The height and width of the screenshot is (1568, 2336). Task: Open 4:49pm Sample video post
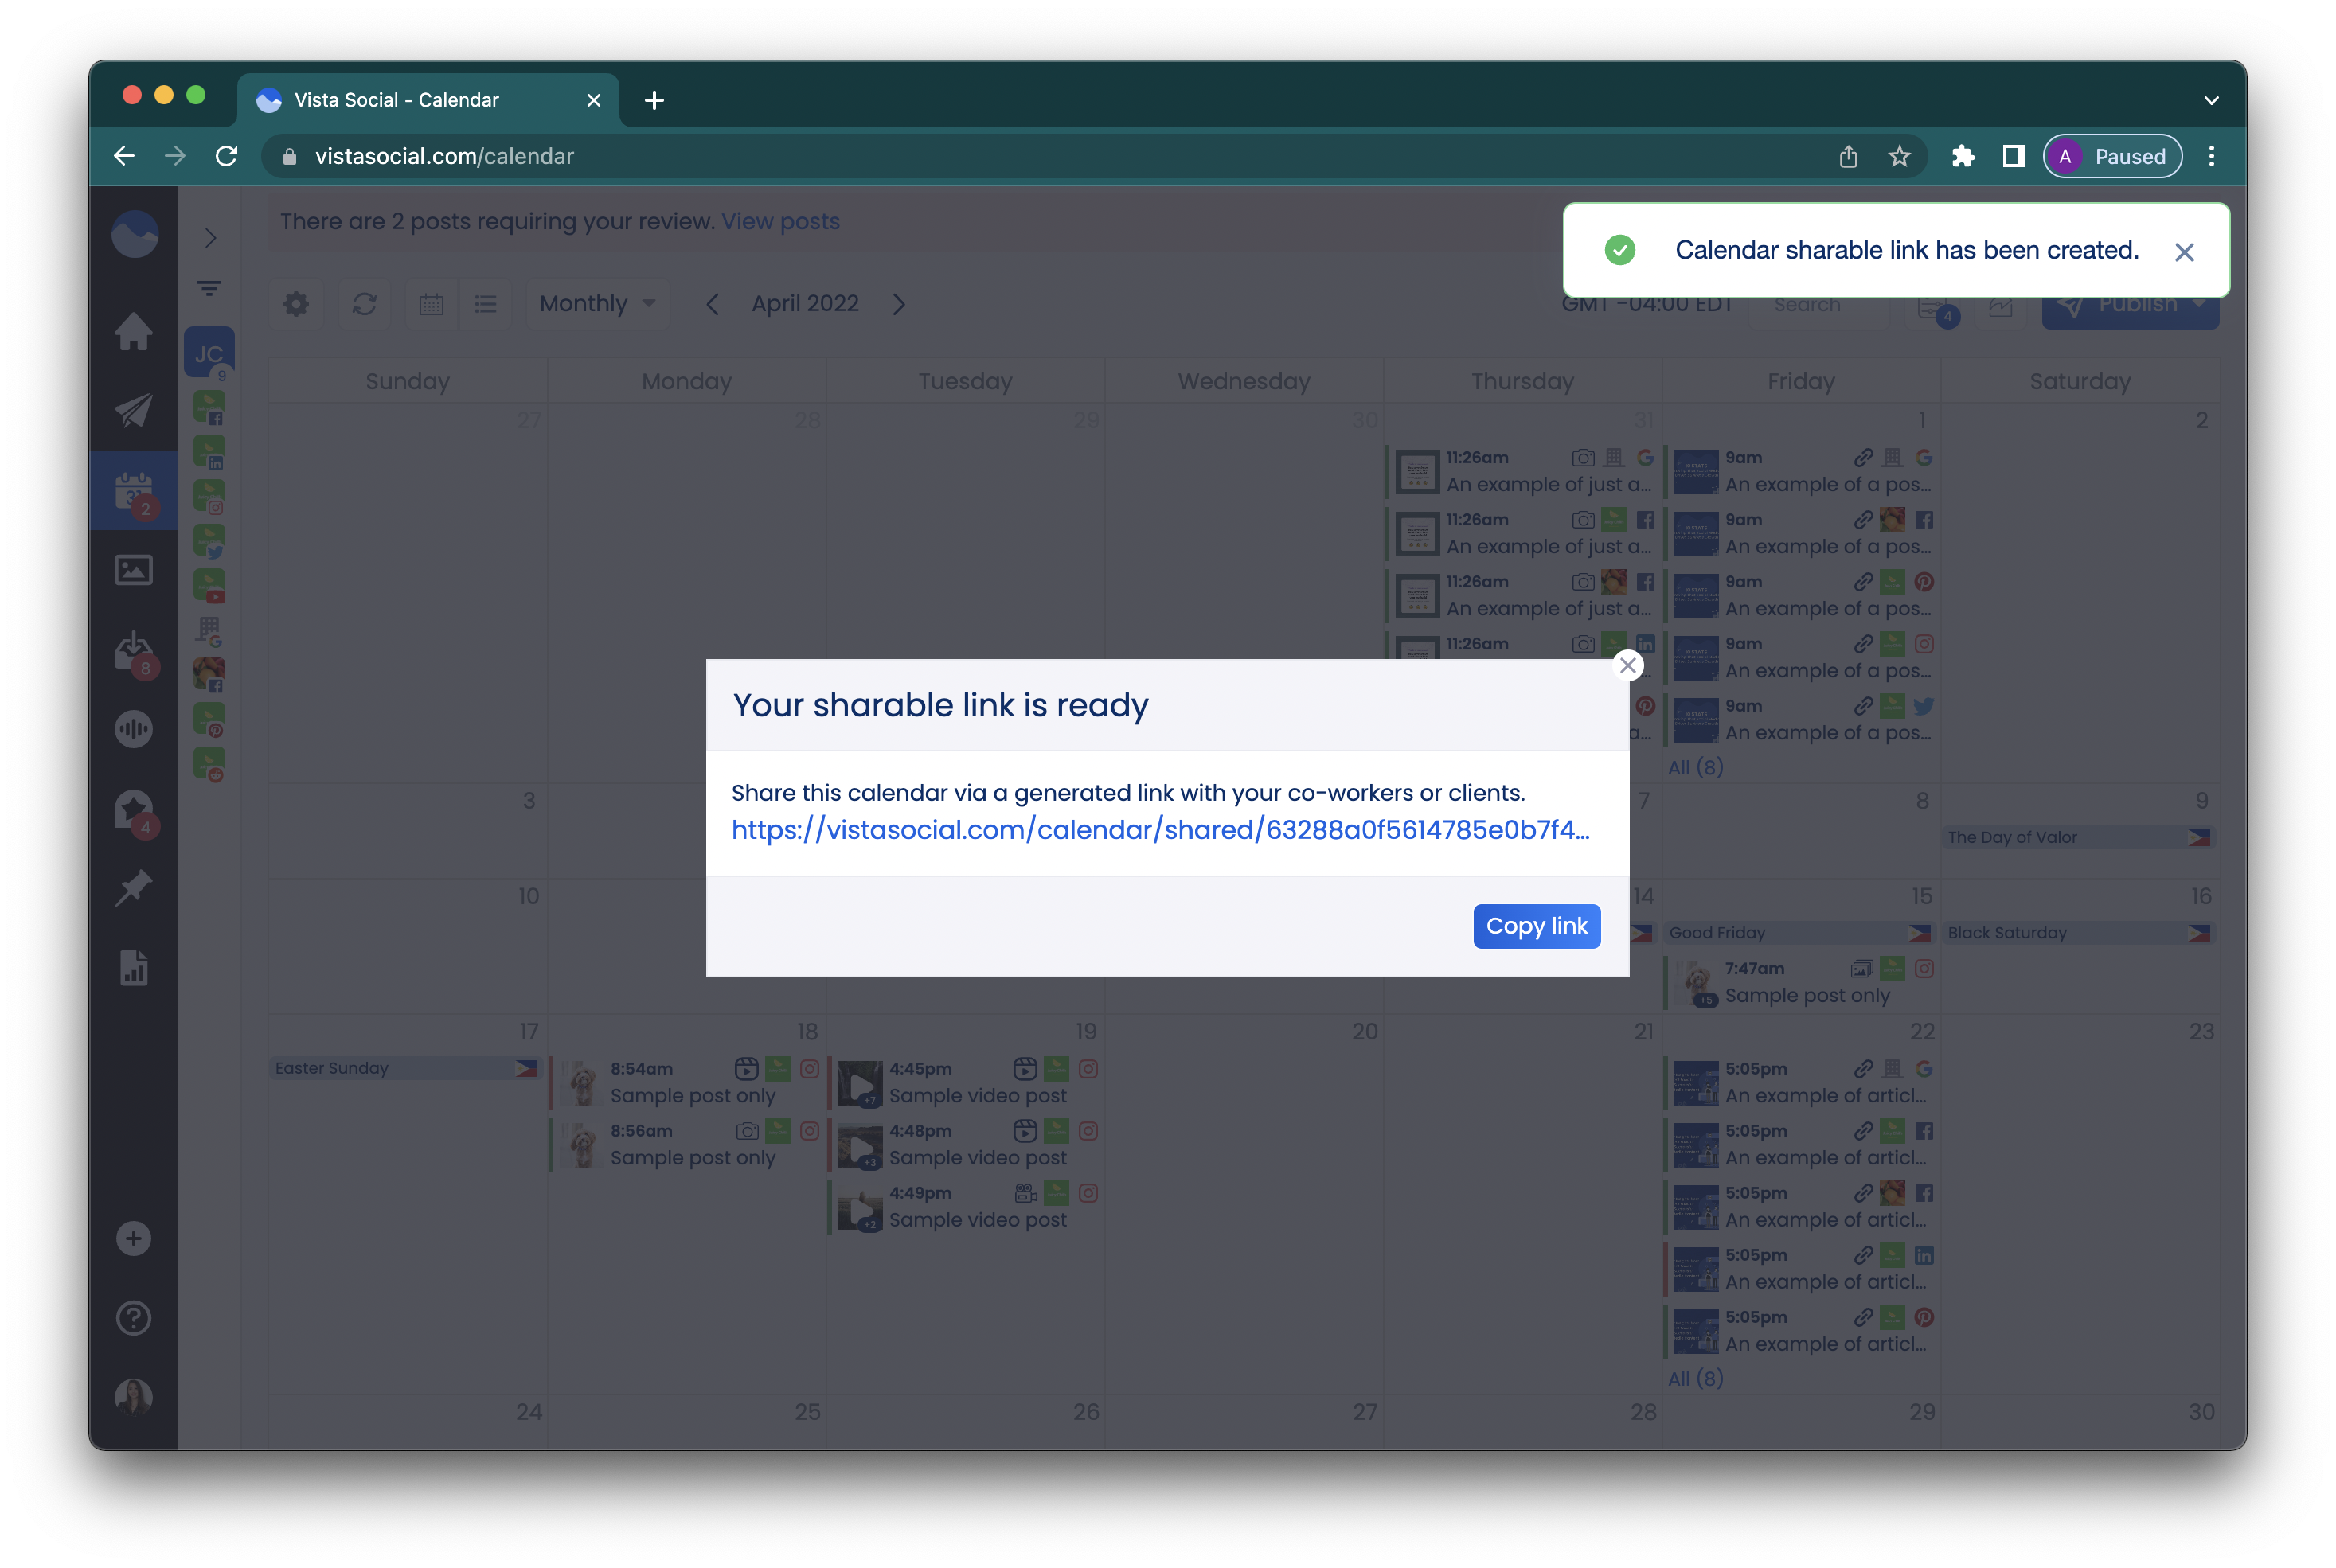[x=965, y=1207]
